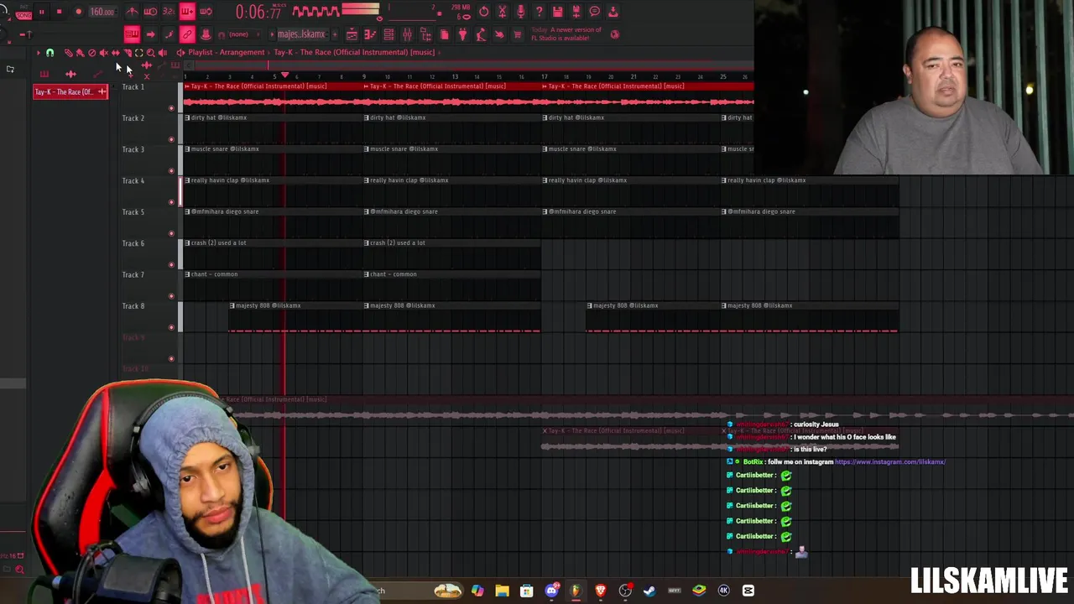1074x604 pixels.
Task: Toggle the playlist magnet snap icon
Action: pyautogui.click(x=50, y=53)
